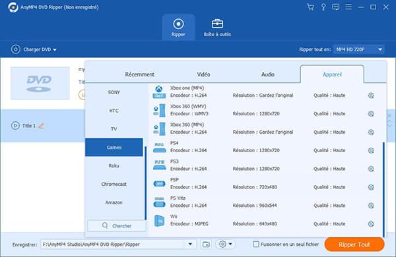Open settings gear for Wii profile
Screen dimensions: 396x257
pos(371,224)
